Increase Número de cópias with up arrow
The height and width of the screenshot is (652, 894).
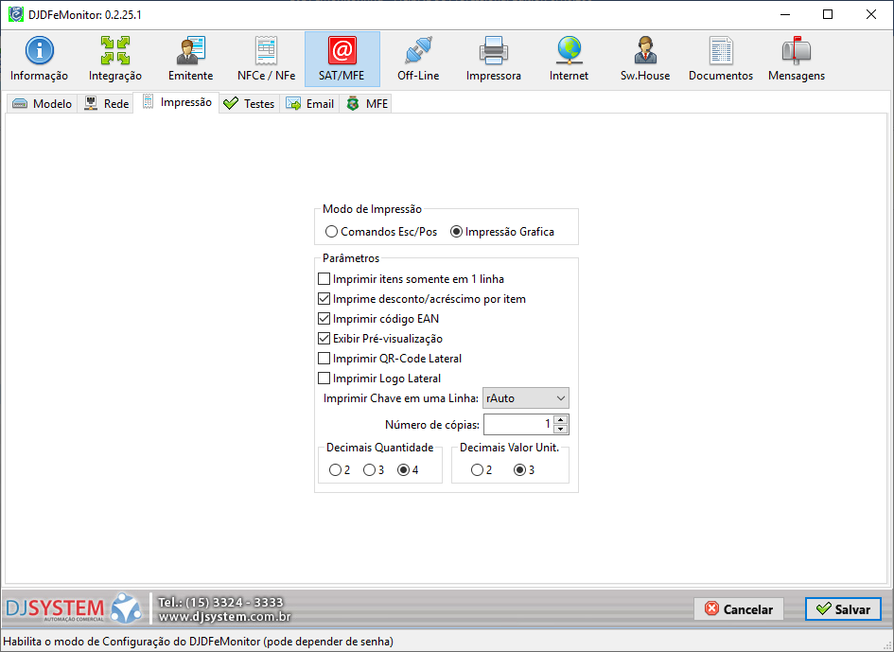560,420
